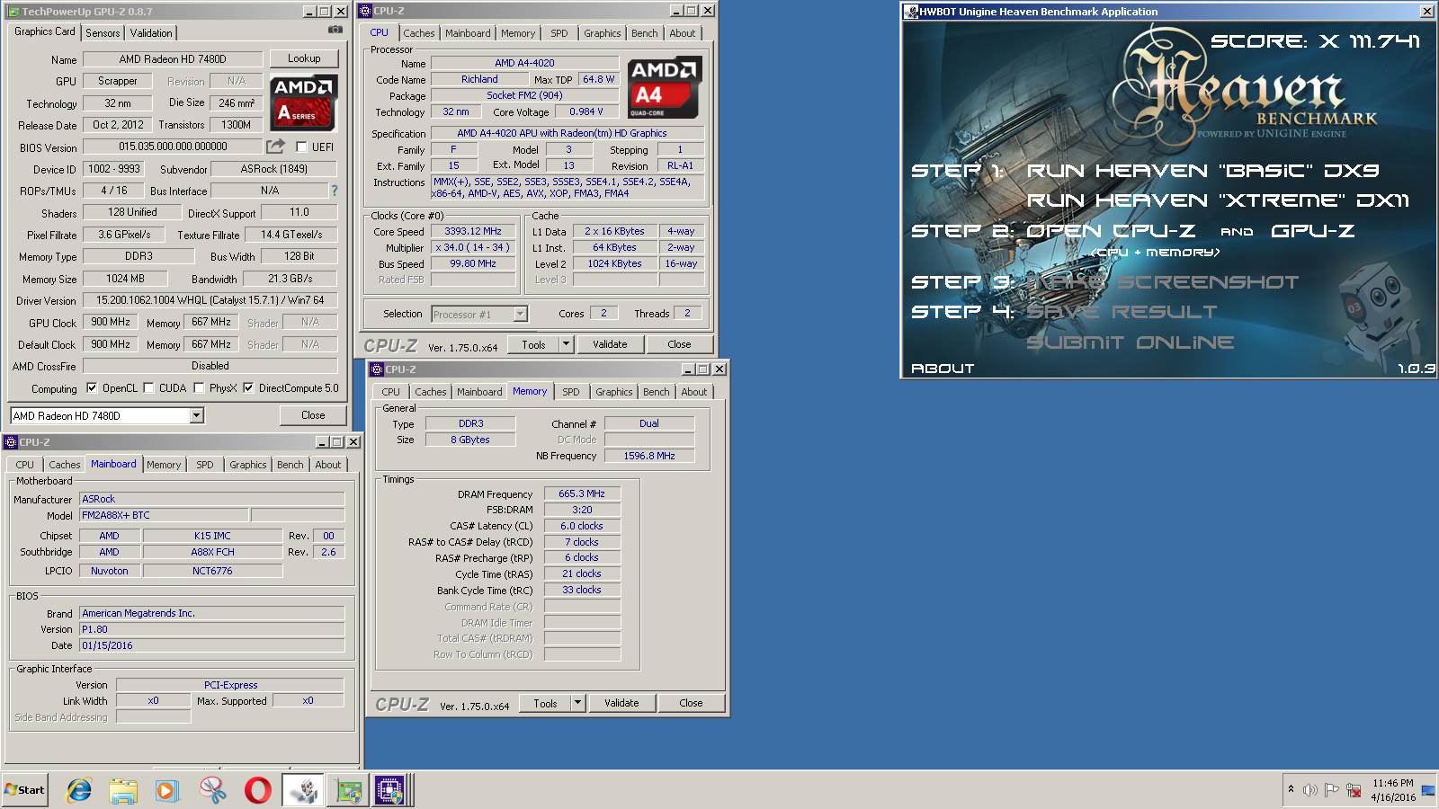1439x809 pixels.
Task: Click RUN HEAVEN "BASIC" DX9 in HWBOT app
Action: pos(1202,171)
